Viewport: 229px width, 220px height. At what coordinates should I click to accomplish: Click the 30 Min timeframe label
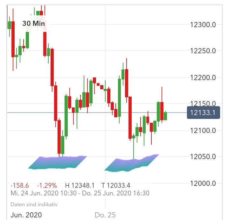pos(34,24)
